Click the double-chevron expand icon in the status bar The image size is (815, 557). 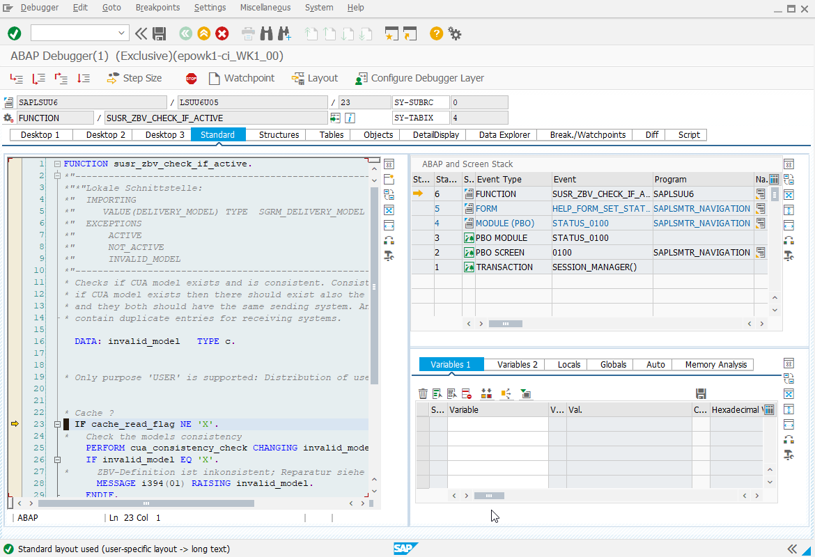(791, 549)
